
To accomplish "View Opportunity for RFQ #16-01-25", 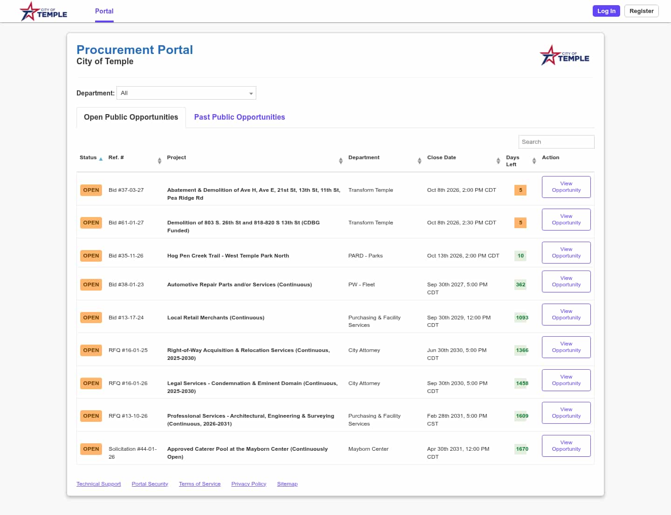I will pyautogui.click(x=566, y=347).
